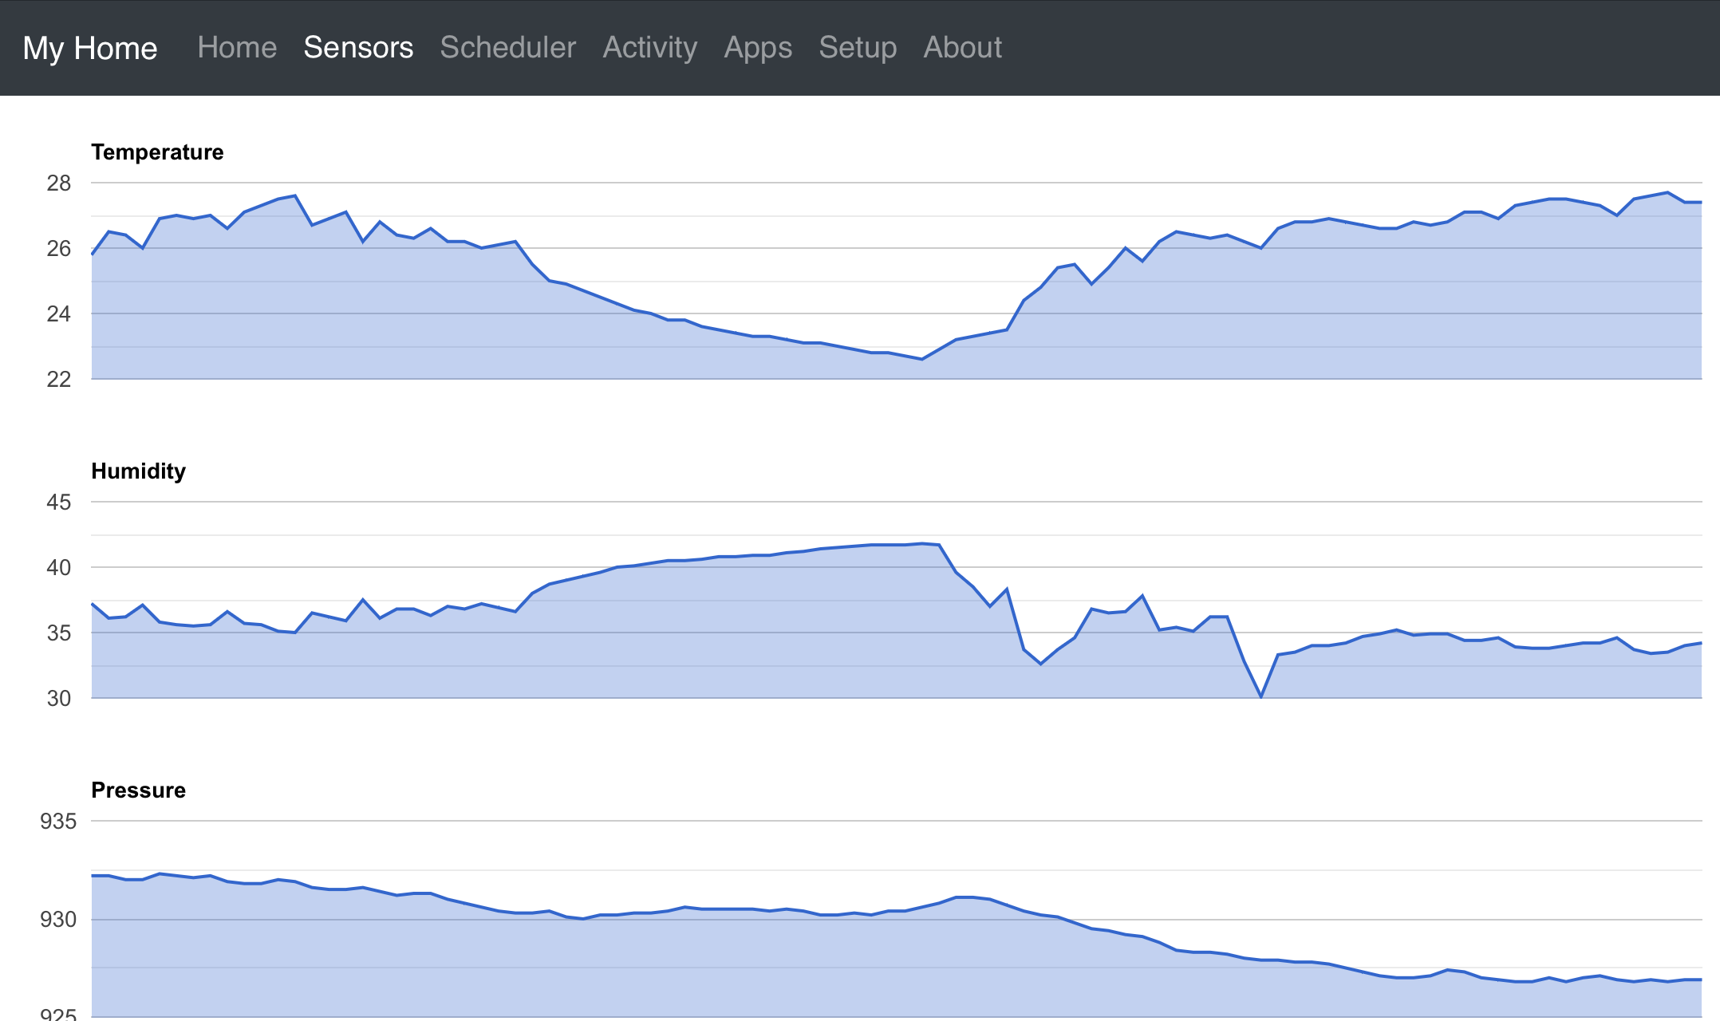Click the Temperature chart title
This screenshot has height=1021, width=1720.
coord(157,152)
